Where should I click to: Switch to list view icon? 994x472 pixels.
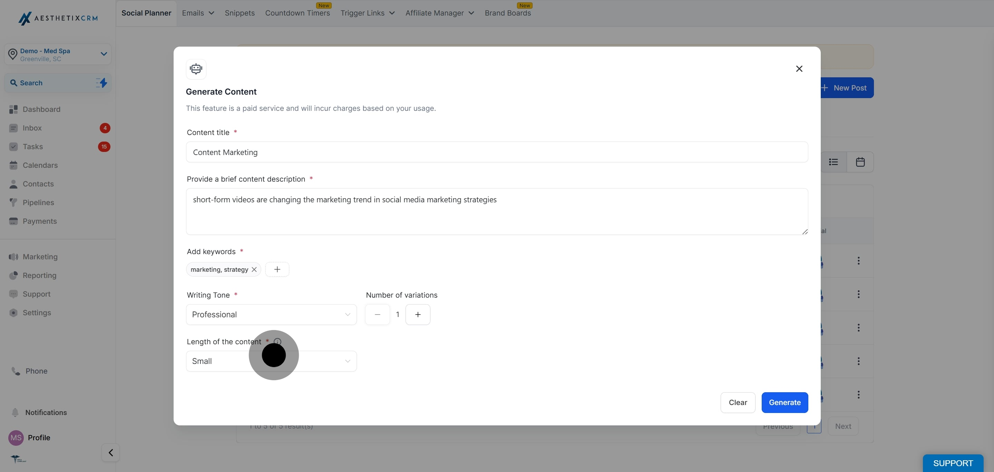tap(834, 162)
